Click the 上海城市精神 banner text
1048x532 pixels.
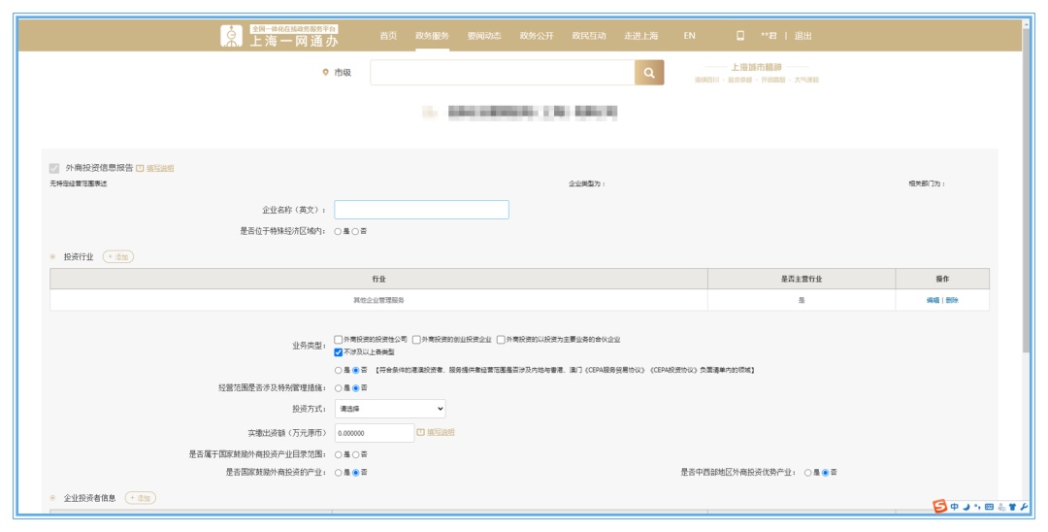(x=756, y=68)
